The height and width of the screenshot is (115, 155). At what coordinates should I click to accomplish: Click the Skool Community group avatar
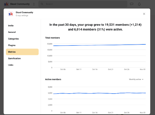pos(11,14)
